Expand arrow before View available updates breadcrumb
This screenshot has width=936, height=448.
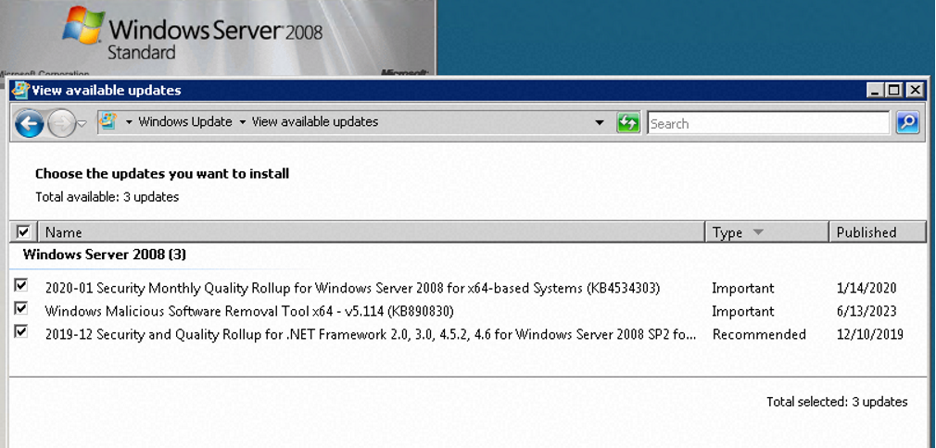pyautogui.click(x=243, y=122)
